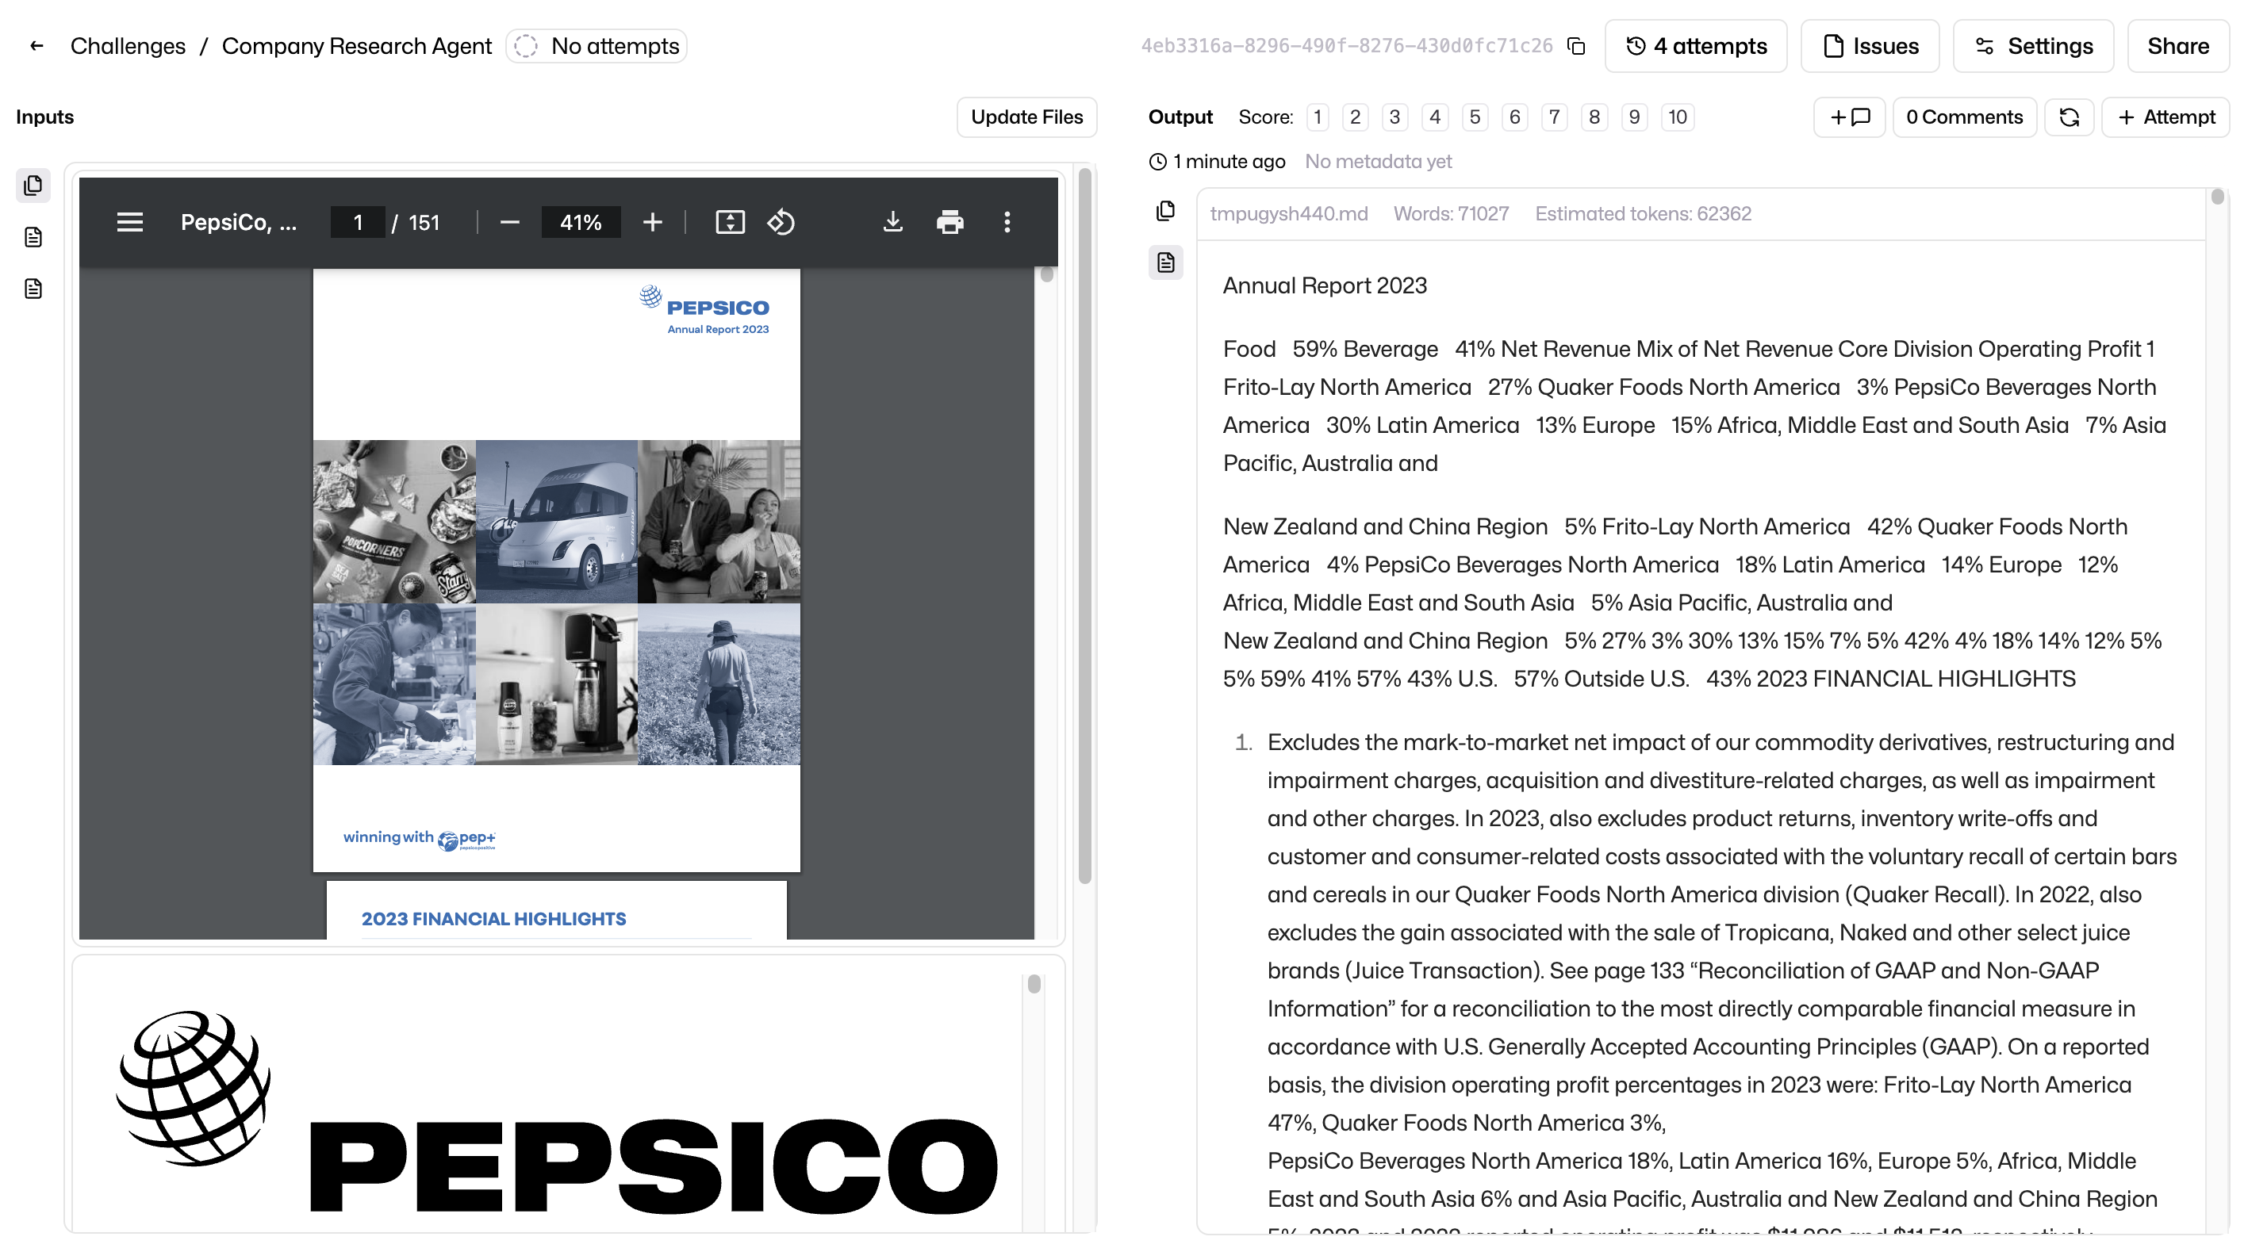Set score to 1
2248x1248 pixels.
tap(1318, 117)
